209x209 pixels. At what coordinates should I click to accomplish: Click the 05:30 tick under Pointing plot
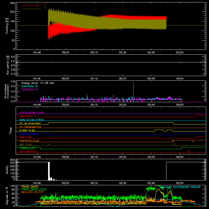tap(123, 53)
